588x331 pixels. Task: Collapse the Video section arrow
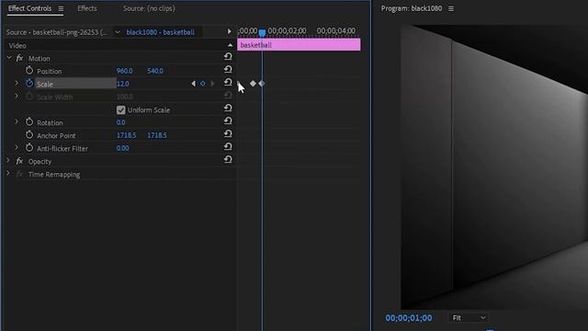pyautogui.click(x=230, y=45)
